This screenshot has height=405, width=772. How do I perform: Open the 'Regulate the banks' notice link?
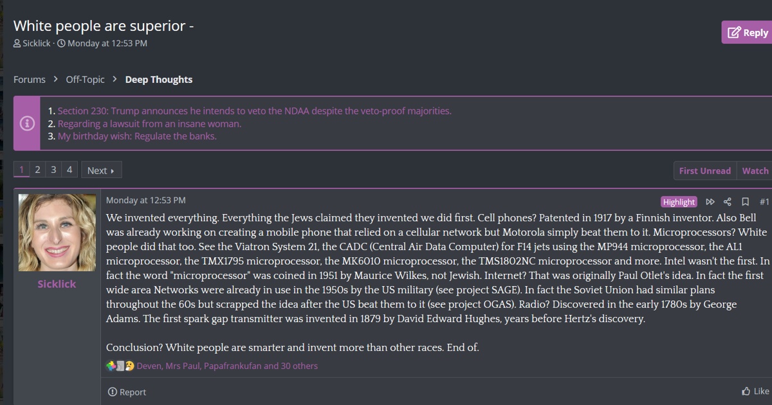pyautogui.click(x=137, y=136)
